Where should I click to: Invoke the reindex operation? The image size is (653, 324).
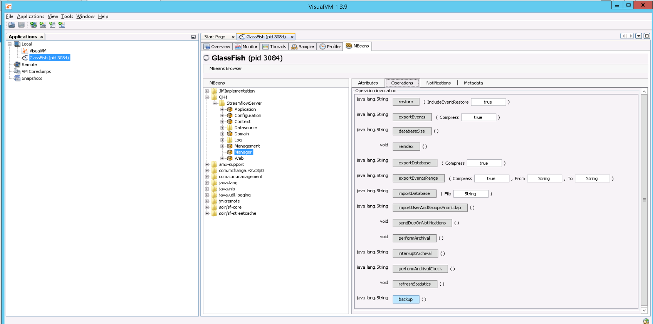tap(406, 146)
